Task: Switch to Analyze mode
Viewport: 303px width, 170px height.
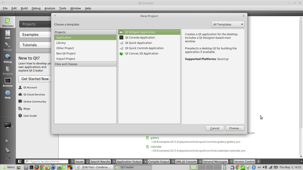Action: pyautogui.click(x=8, y=83)
